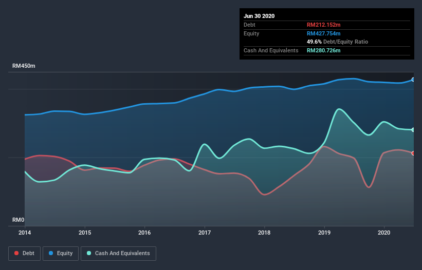Click the RM427.754m equity value

coord(323,33)
